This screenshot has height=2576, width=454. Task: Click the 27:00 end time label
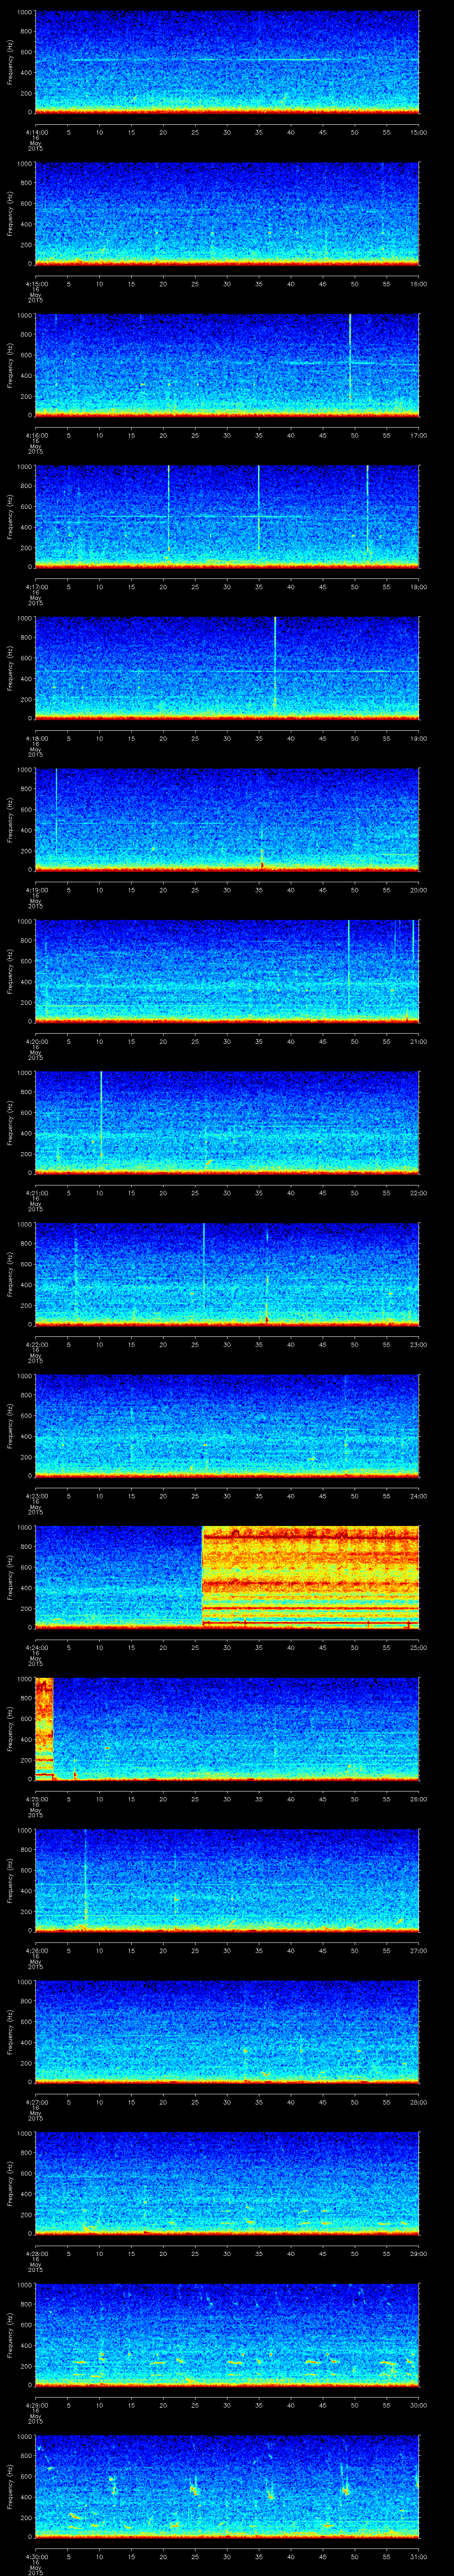coord(419,1951)
